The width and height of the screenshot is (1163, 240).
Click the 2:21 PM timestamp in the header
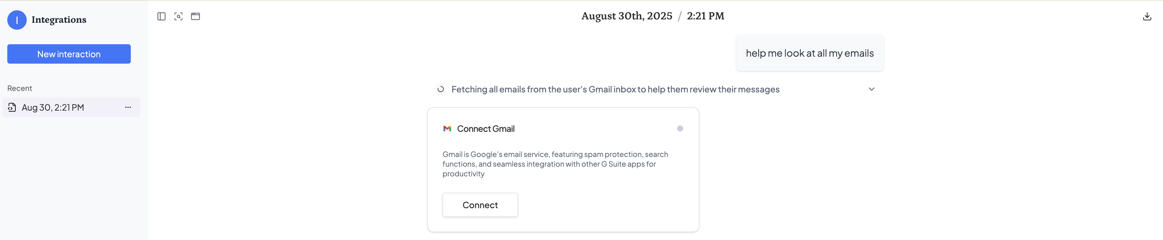(705, 16)
